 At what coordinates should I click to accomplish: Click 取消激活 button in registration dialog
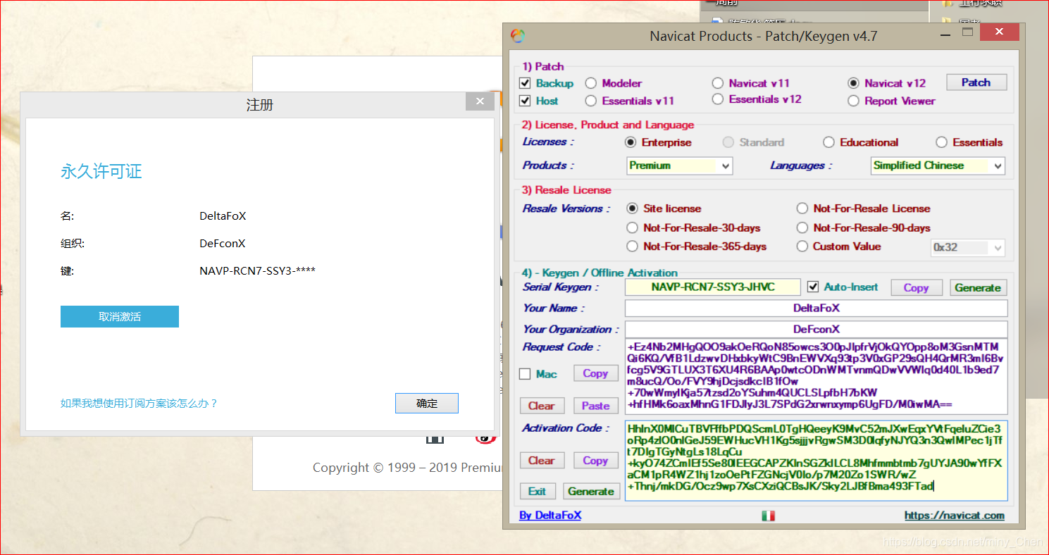point(120,317)
